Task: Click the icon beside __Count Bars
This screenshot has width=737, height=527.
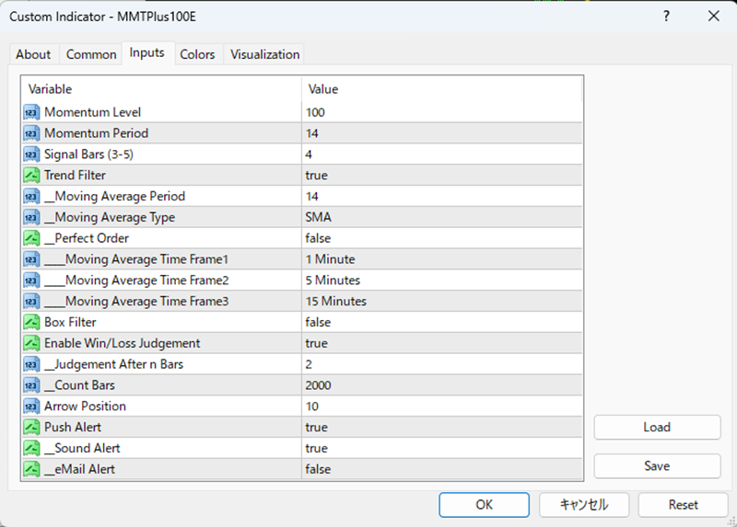Action: pyautogui.click(x=31, y=385)
